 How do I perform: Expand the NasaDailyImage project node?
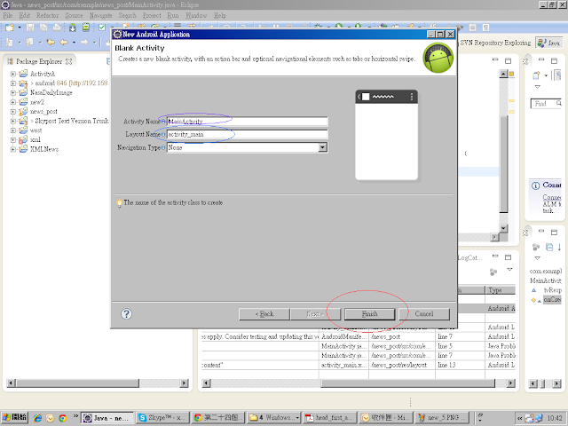pyautogui.click(x=13, y=92)
